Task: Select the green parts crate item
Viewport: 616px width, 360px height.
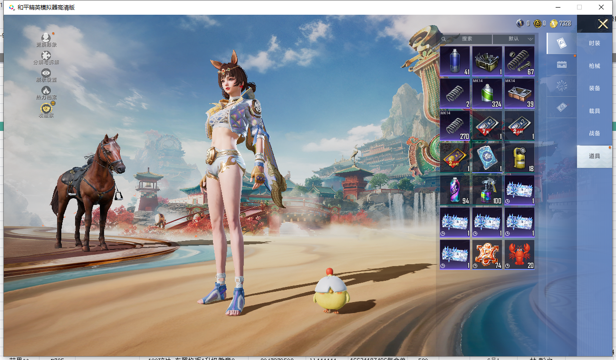Action: pyautogui.click(x=487, y=61)
